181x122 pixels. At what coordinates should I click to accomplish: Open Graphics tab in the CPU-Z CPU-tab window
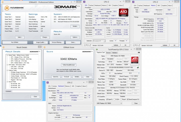[115, 5]
